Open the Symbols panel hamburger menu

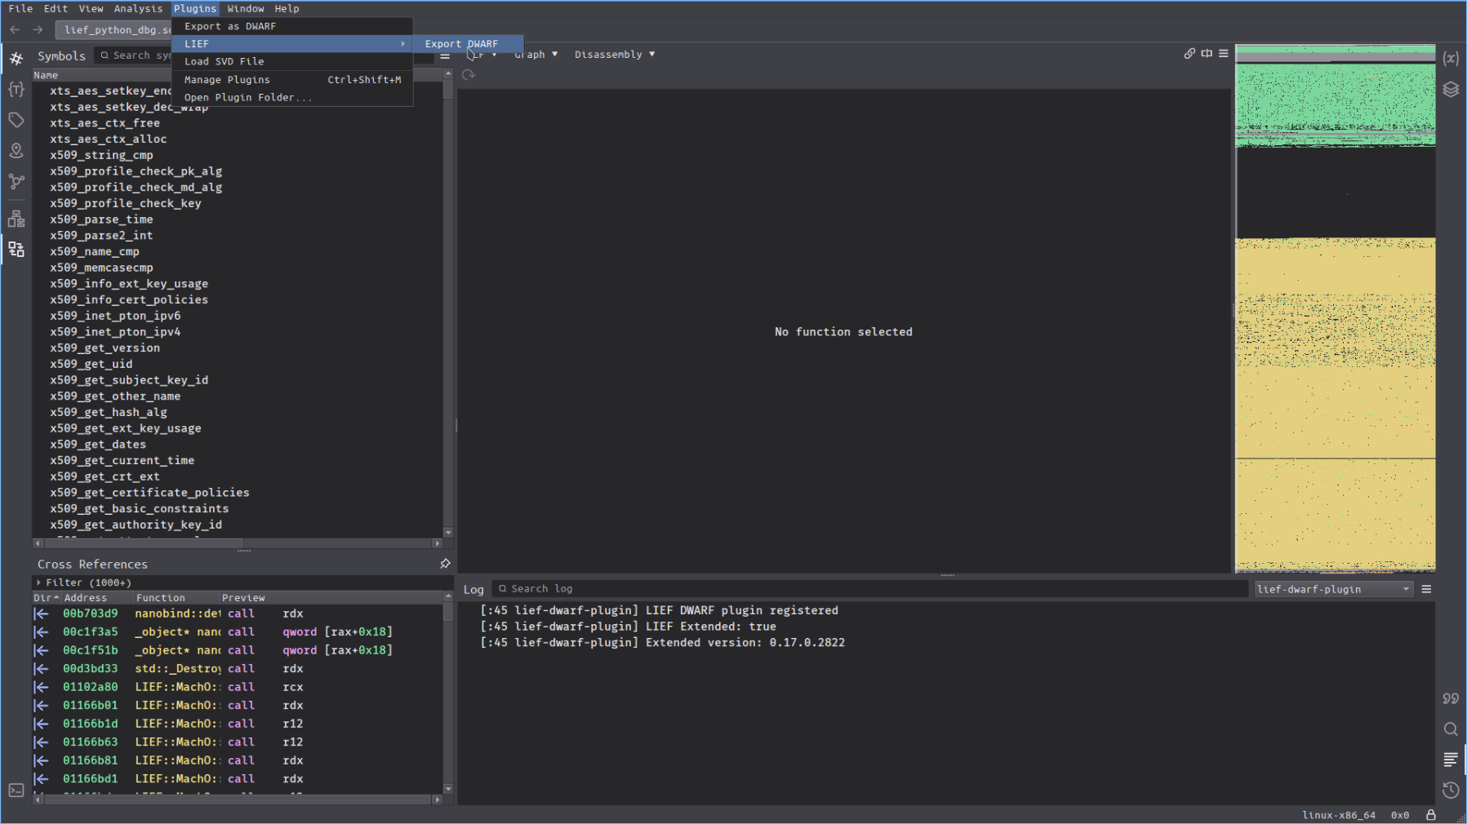[x=445, y=56]
